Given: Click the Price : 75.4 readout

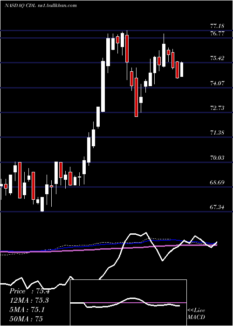Looking at the screenshot, I should coord(29,291).
